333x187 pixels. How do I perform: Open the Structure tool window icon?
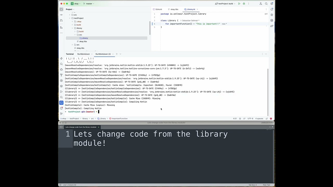61,27
